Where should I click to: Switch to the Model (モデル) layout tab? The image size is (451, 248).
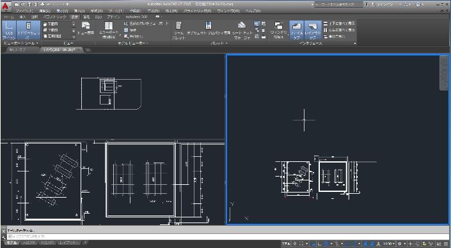(12, 243)
